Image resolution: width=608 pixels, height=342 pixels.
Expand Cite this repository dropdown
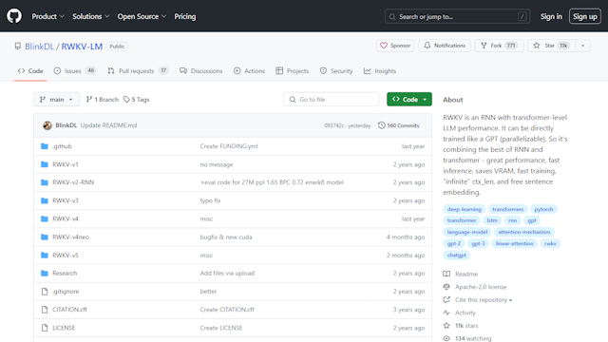(478, 300)
